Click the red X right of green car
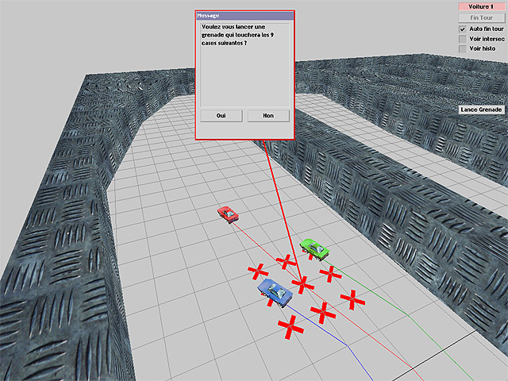The height and width of the screenshot is (381, 508). click(330, 274)
